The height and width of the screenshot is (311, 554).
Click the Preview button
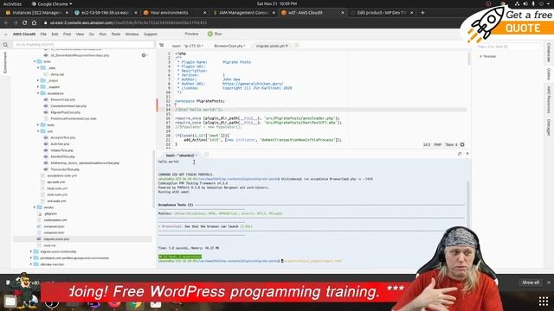coord(191,34)
